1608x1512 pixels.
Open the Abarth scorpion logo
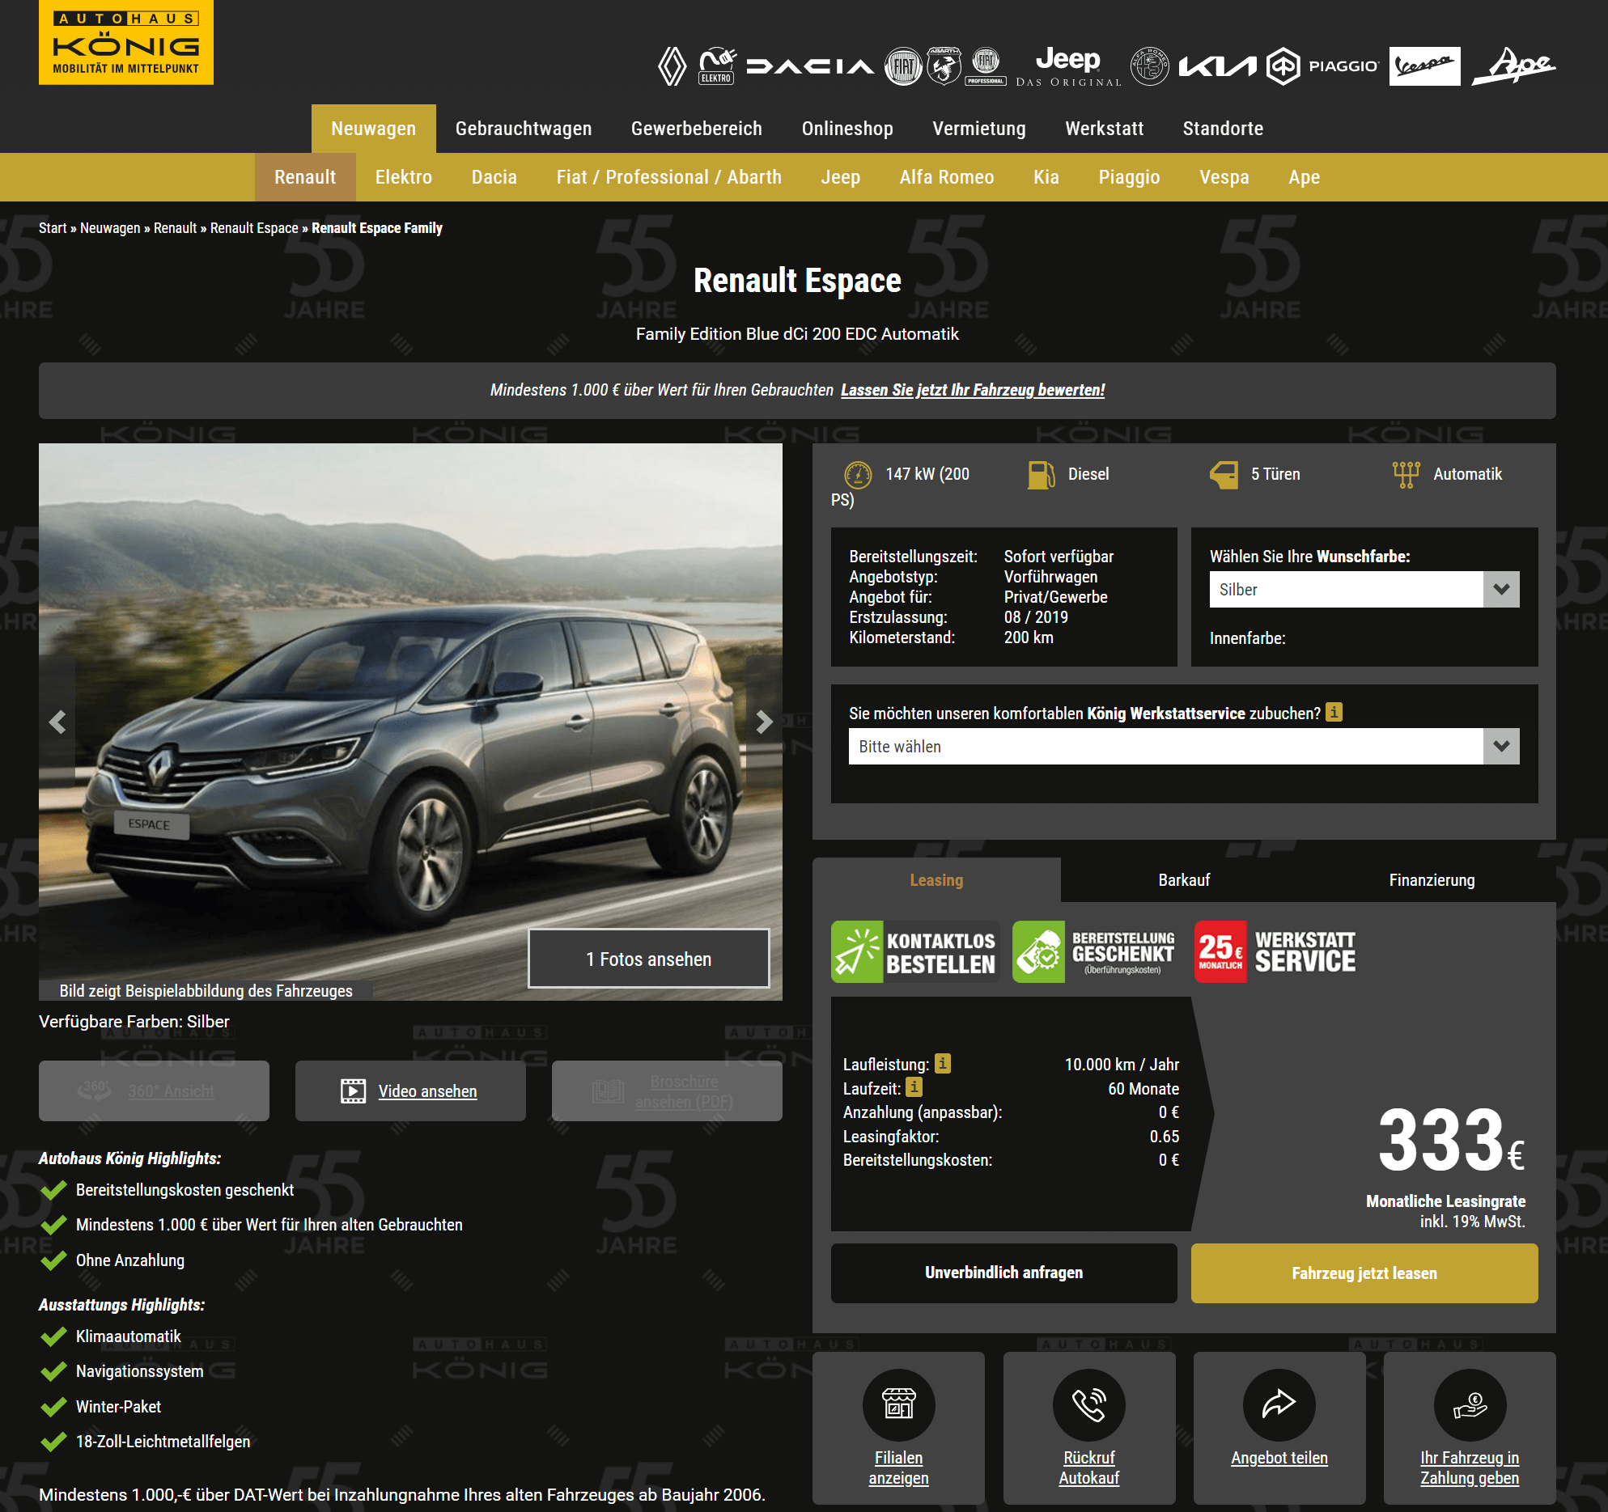point(944,66)
